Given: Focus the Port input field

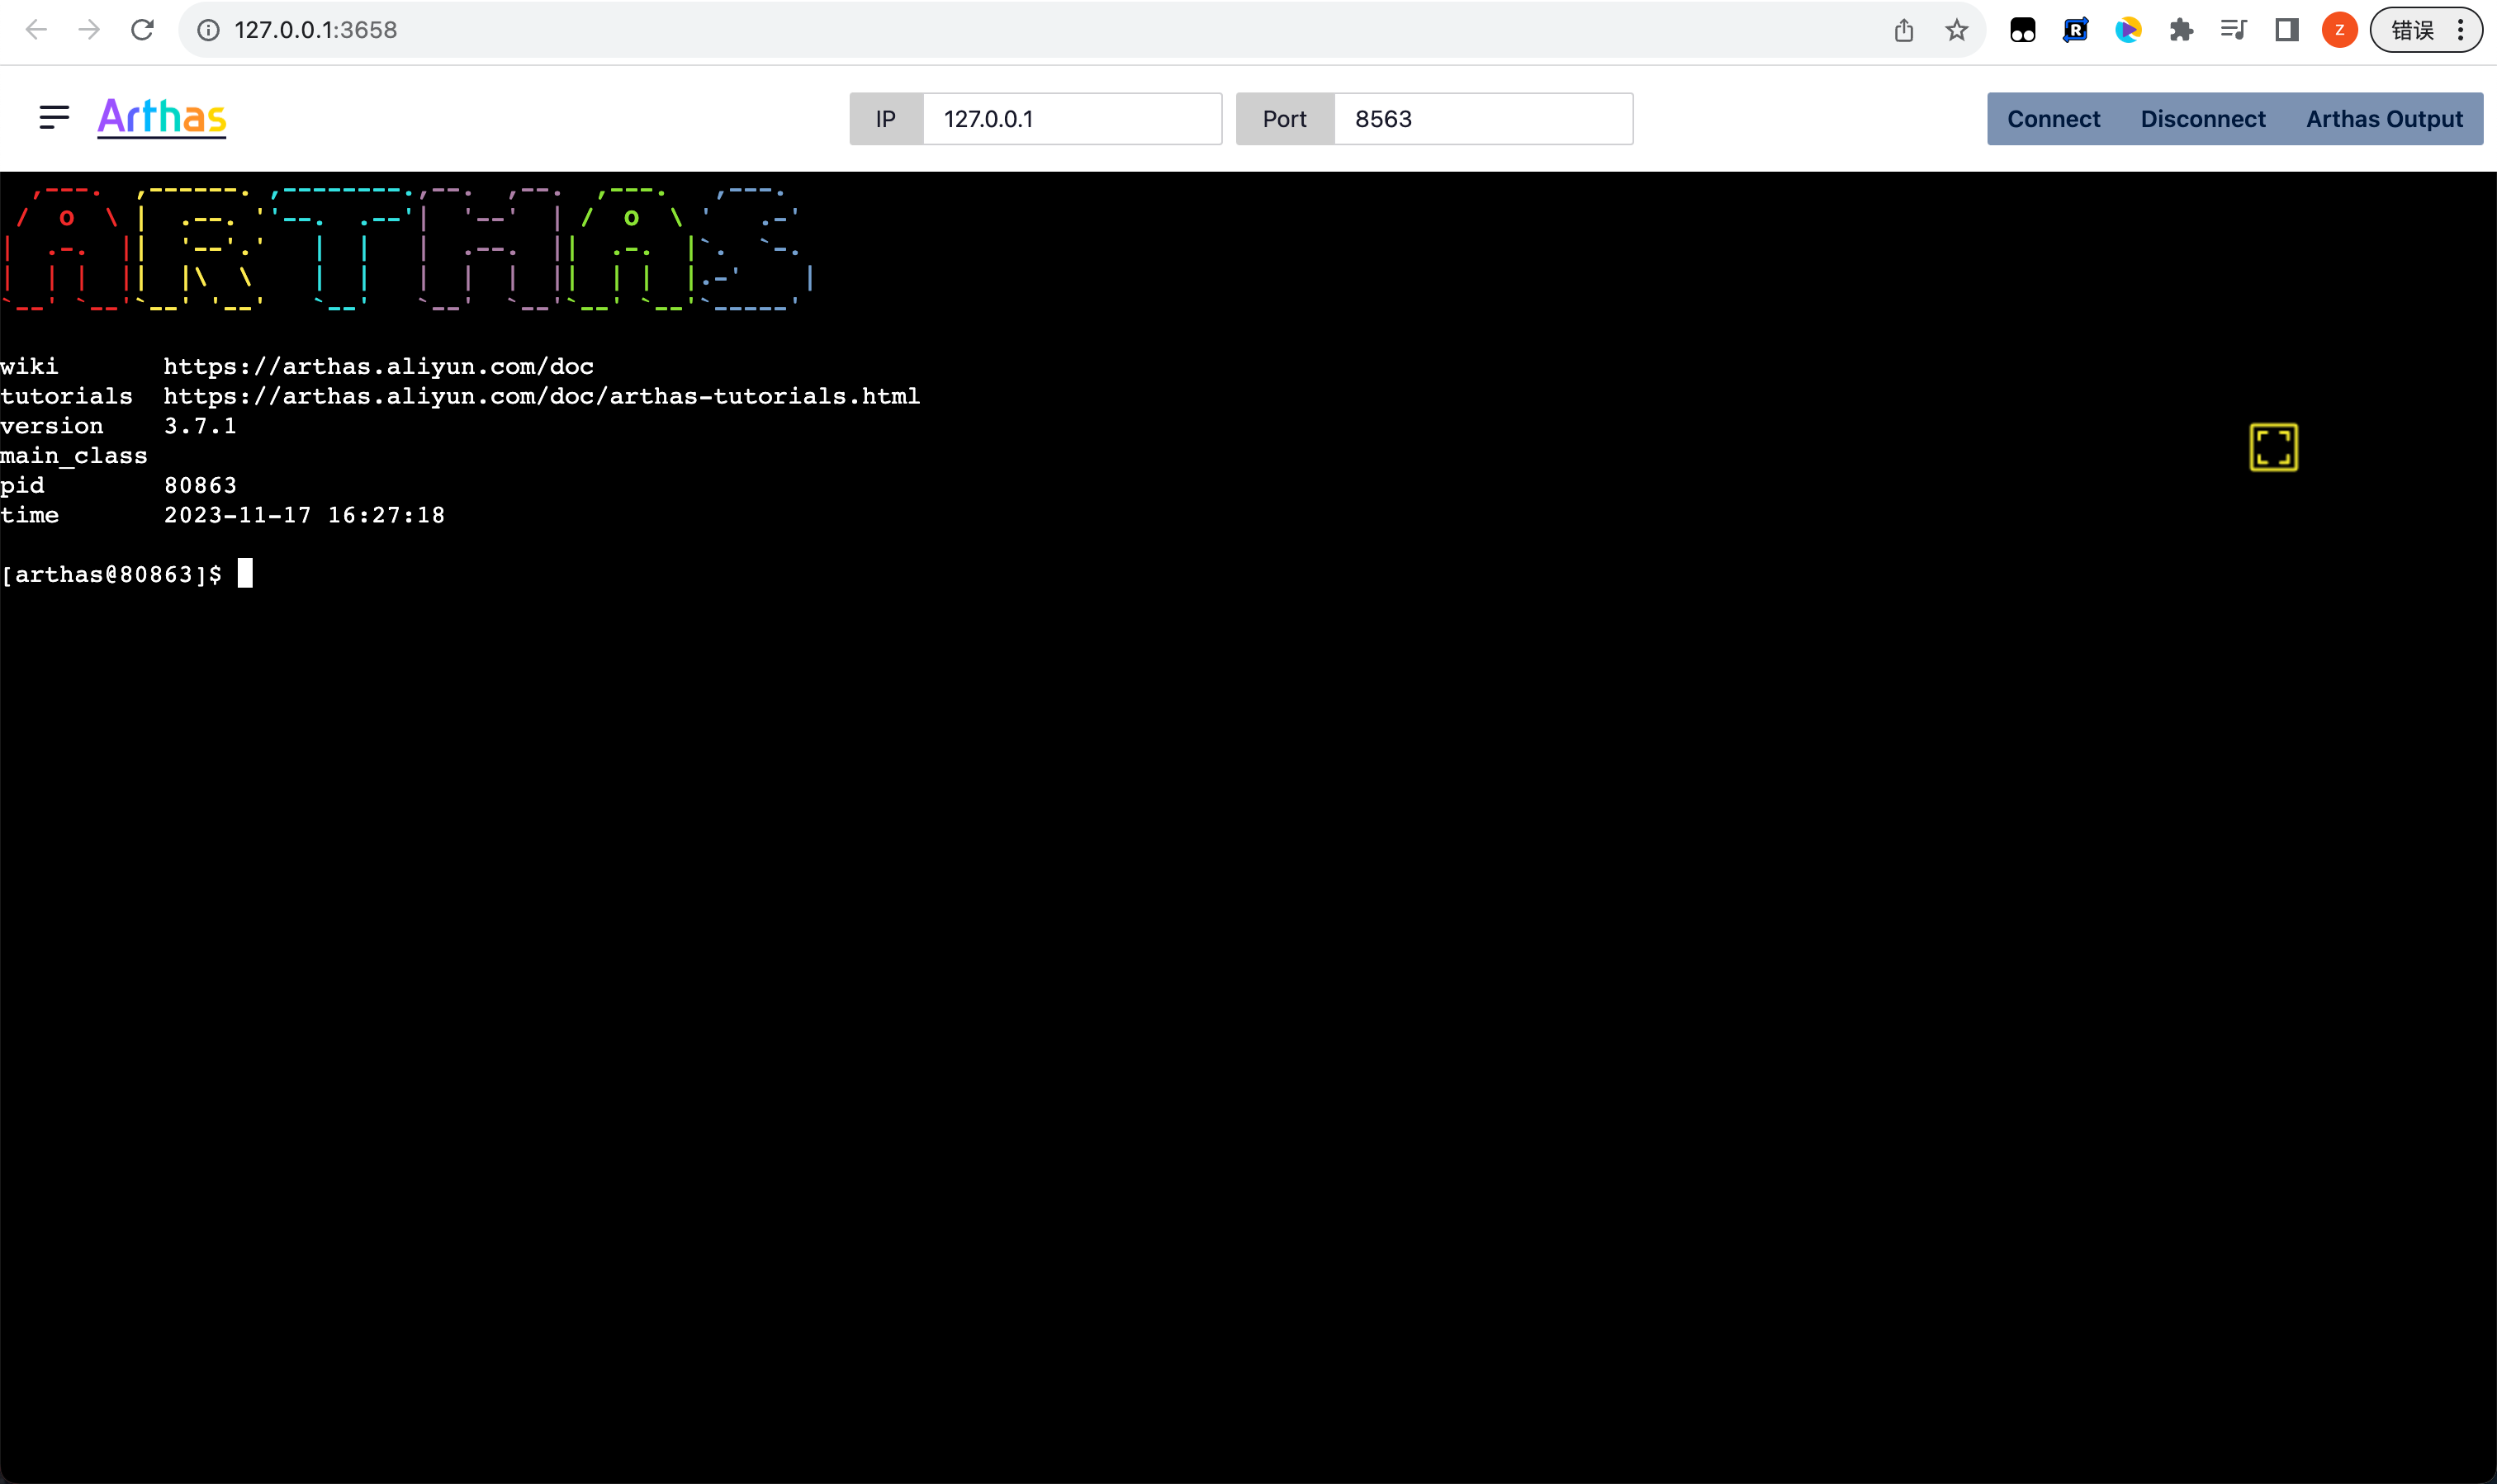Looking at the screenshot, I should pos(1484,119).
